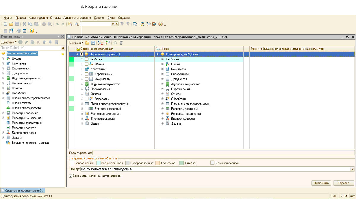Toggle the Обработки checkbox in comparison tree

click(x=87, y=99)
